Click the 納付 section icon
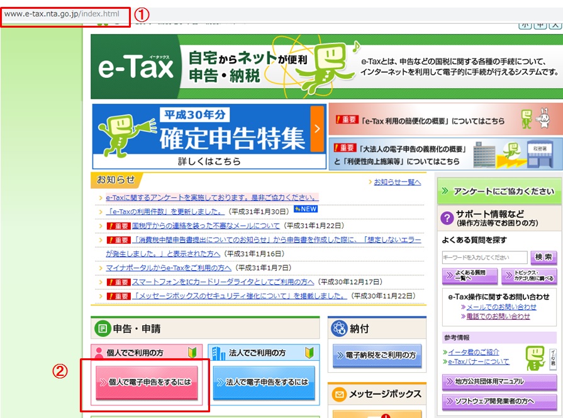 [x=339, y=328]
